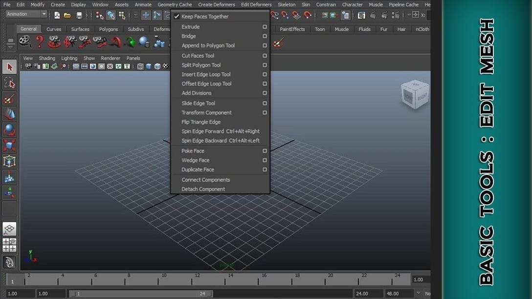Open the Insert Edge Loop Tool options box
532x299 pixels.
pyautogui.click(x=265, y=74)
